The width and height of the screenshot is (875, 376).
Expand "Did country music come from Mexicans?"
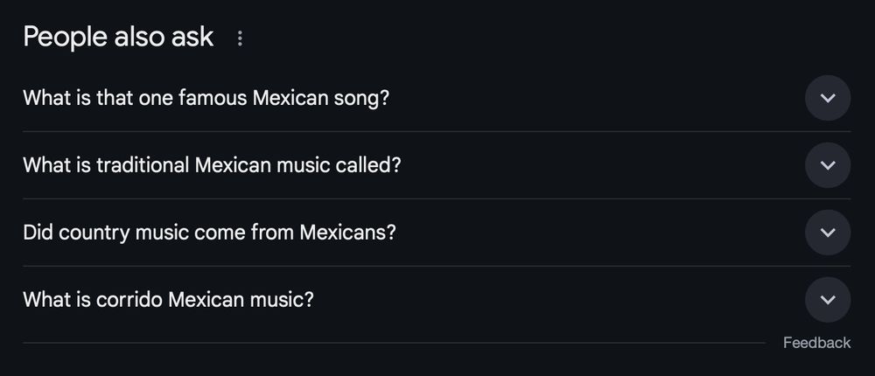(209, 233)
